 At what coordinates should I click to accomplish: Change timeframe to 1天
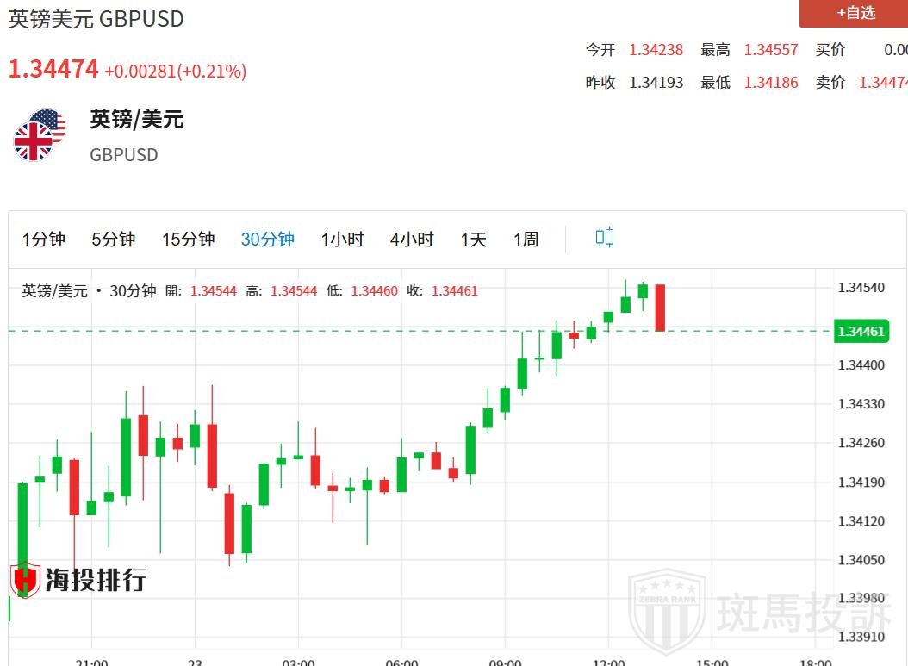pyautogui.click(x=473, y=240)
